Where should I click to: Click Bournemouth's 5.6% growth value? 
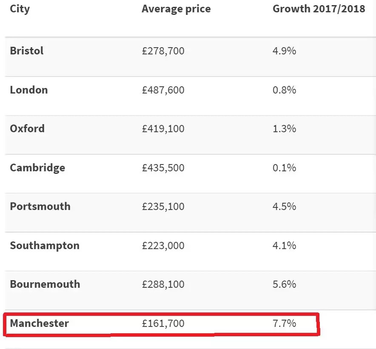pyautogui.click(x=284, y=284)
